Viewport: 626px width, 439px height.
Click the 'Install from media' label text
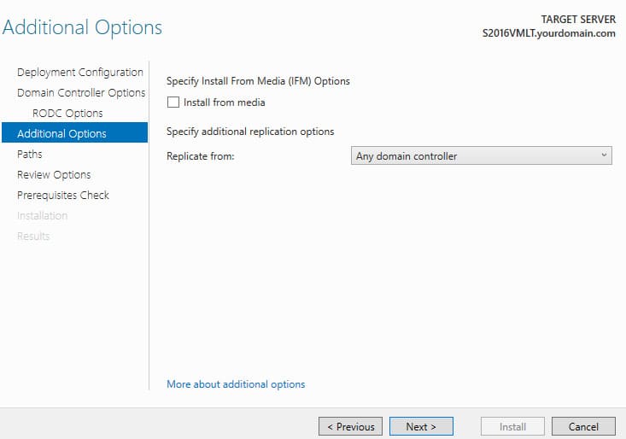point(224,102)
